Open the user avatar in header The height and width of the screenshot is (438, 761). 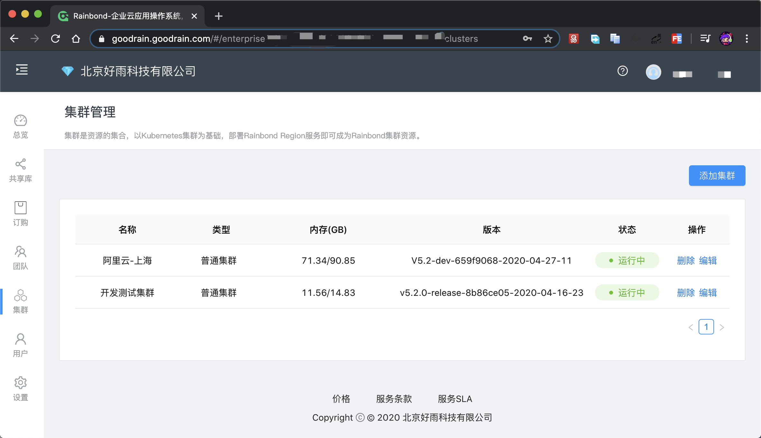click(x=654, y=72)
